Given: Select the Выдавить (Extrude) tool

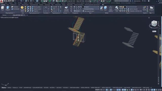Looking at the screenshot, I should (8, 8).
